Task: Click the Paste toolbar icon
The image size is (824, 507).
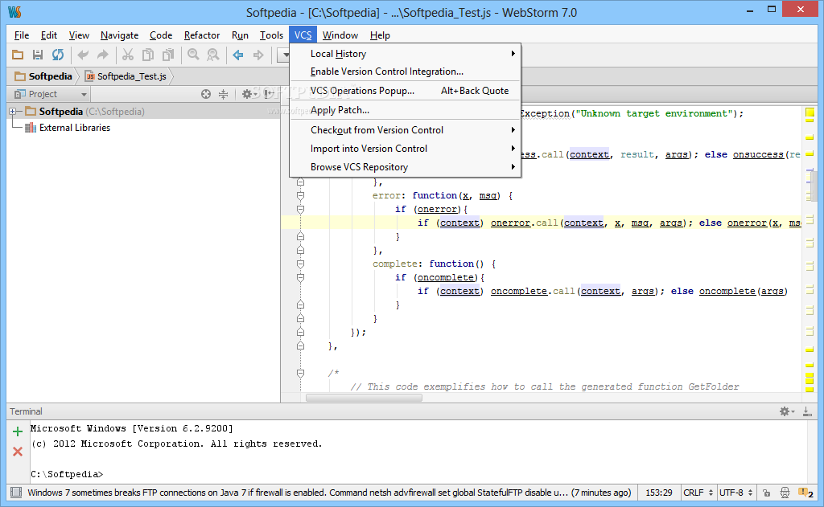Action: click(x=168, y=55)
